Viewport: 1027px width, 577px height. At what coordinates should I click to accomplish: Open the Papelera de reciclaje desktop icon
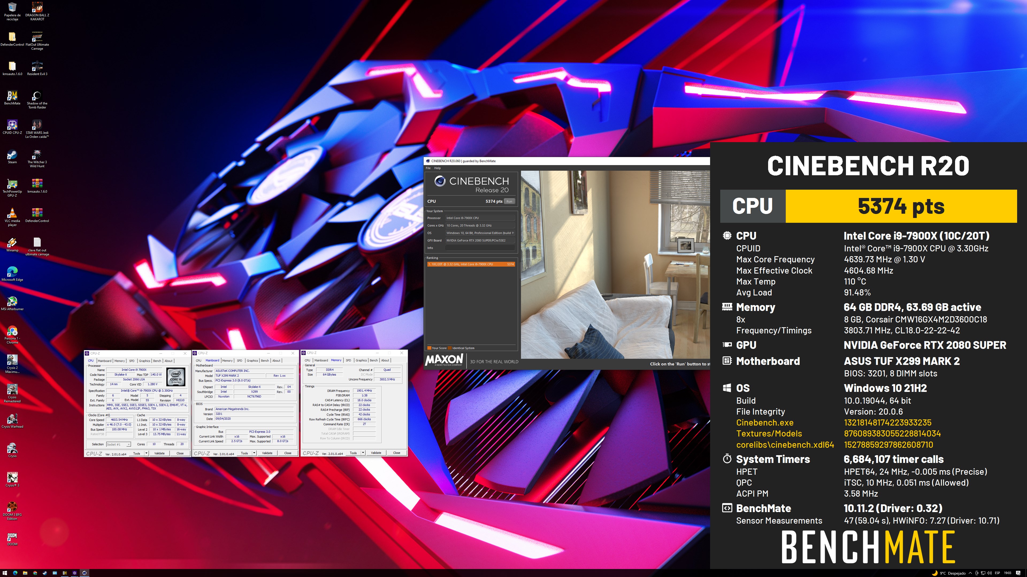12,11
